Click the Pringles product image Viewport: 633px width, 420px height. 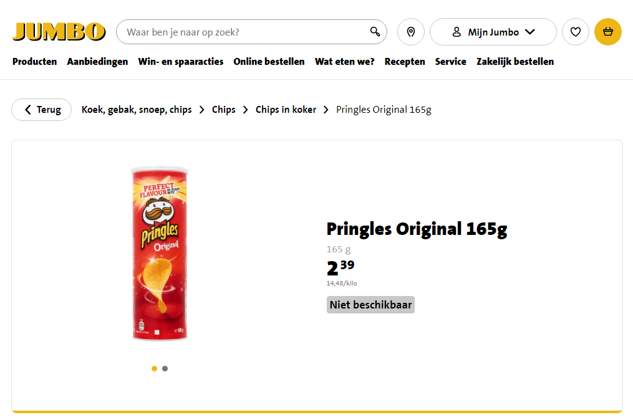[160, 254]
